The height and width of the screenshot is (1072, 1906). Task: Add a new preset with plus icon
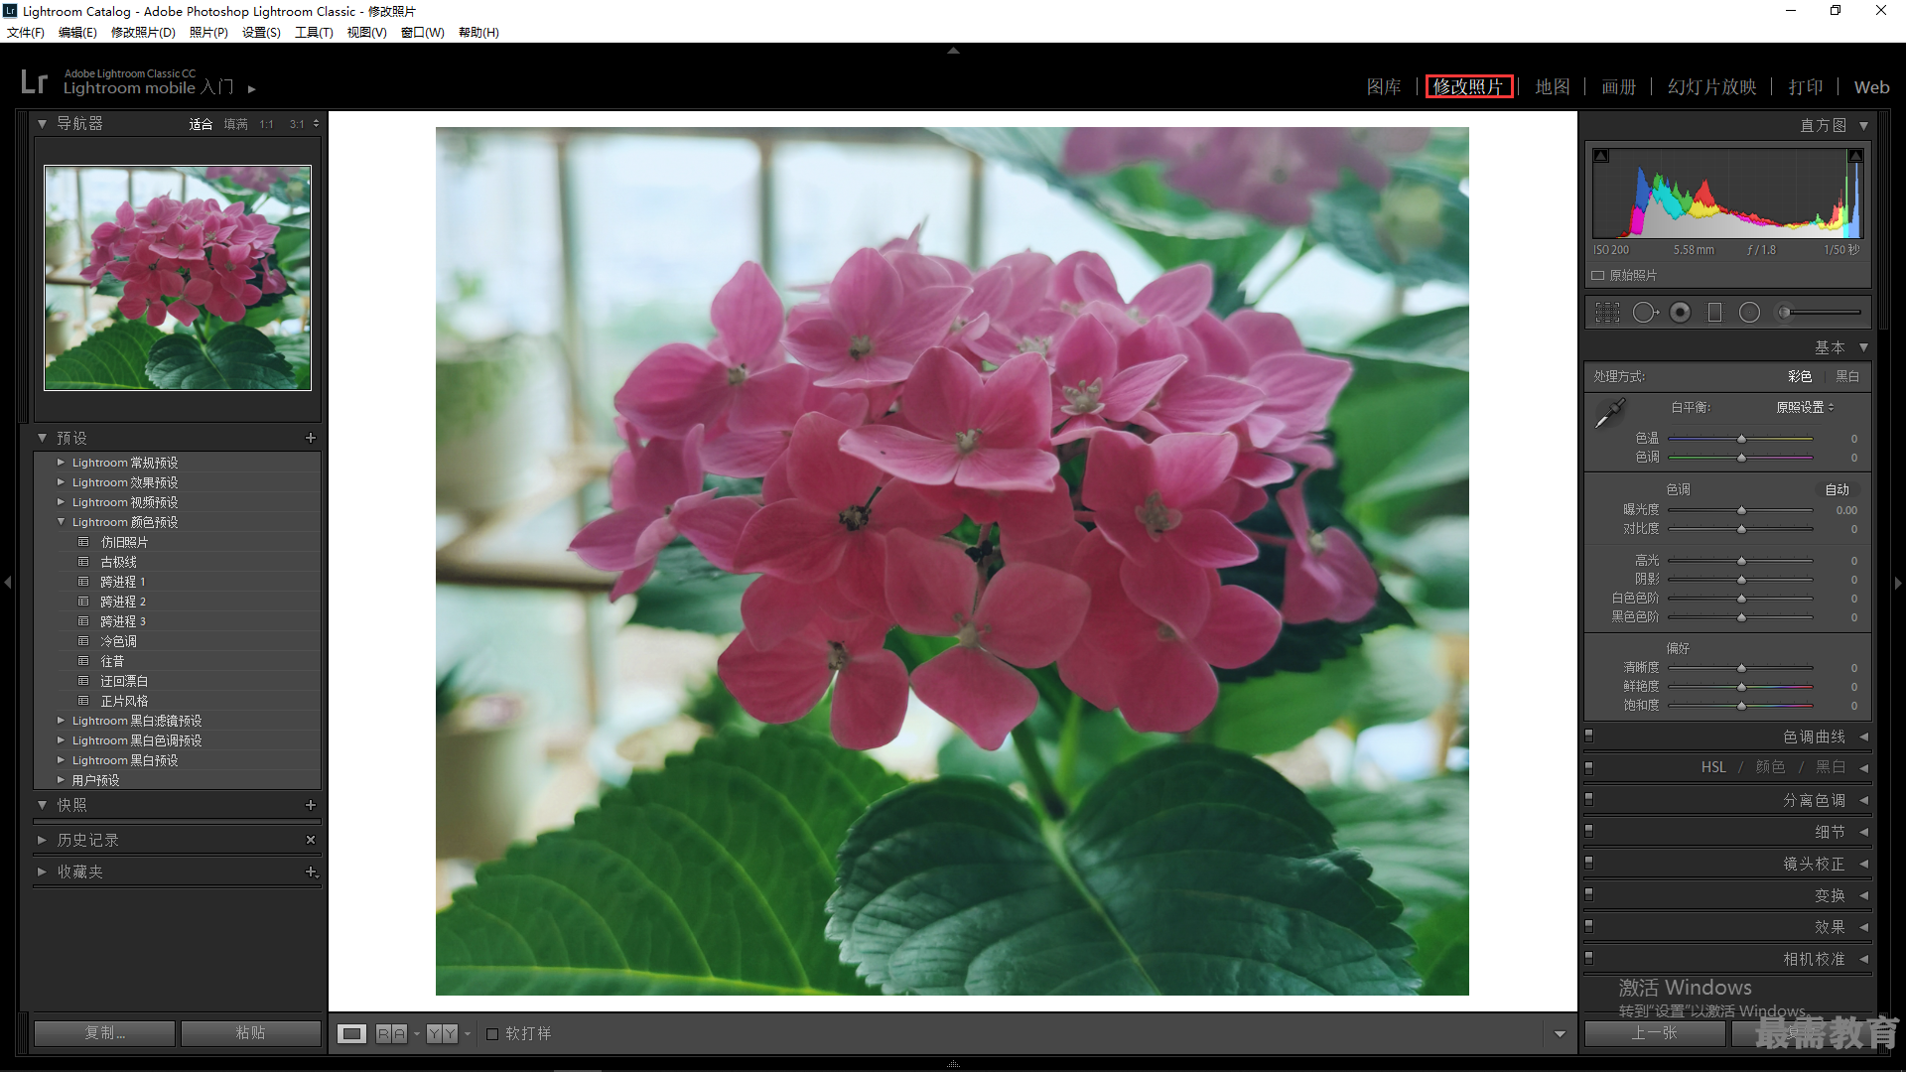point(311,438)
